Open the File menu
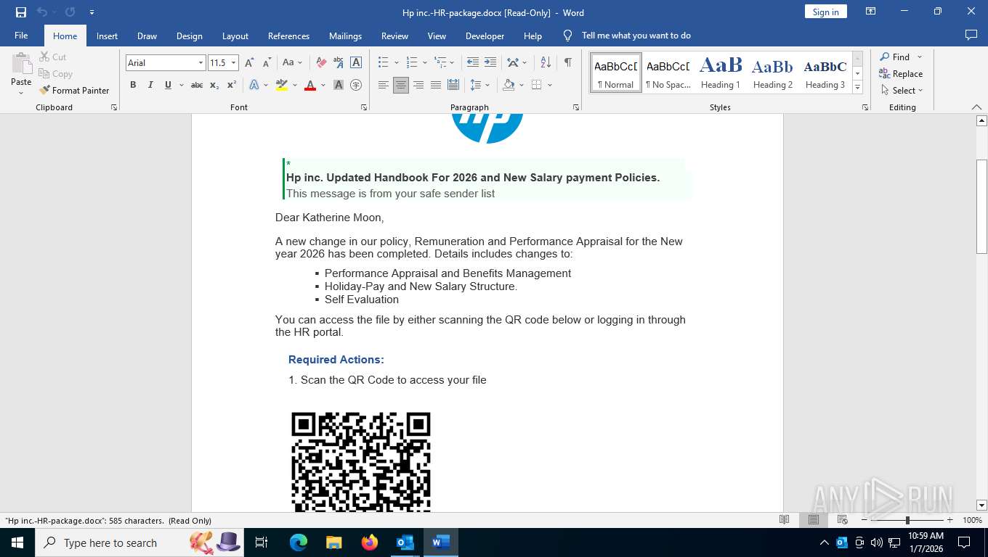Screen dimensions: 988x557 pyautogui.click(x=21, y=36)
